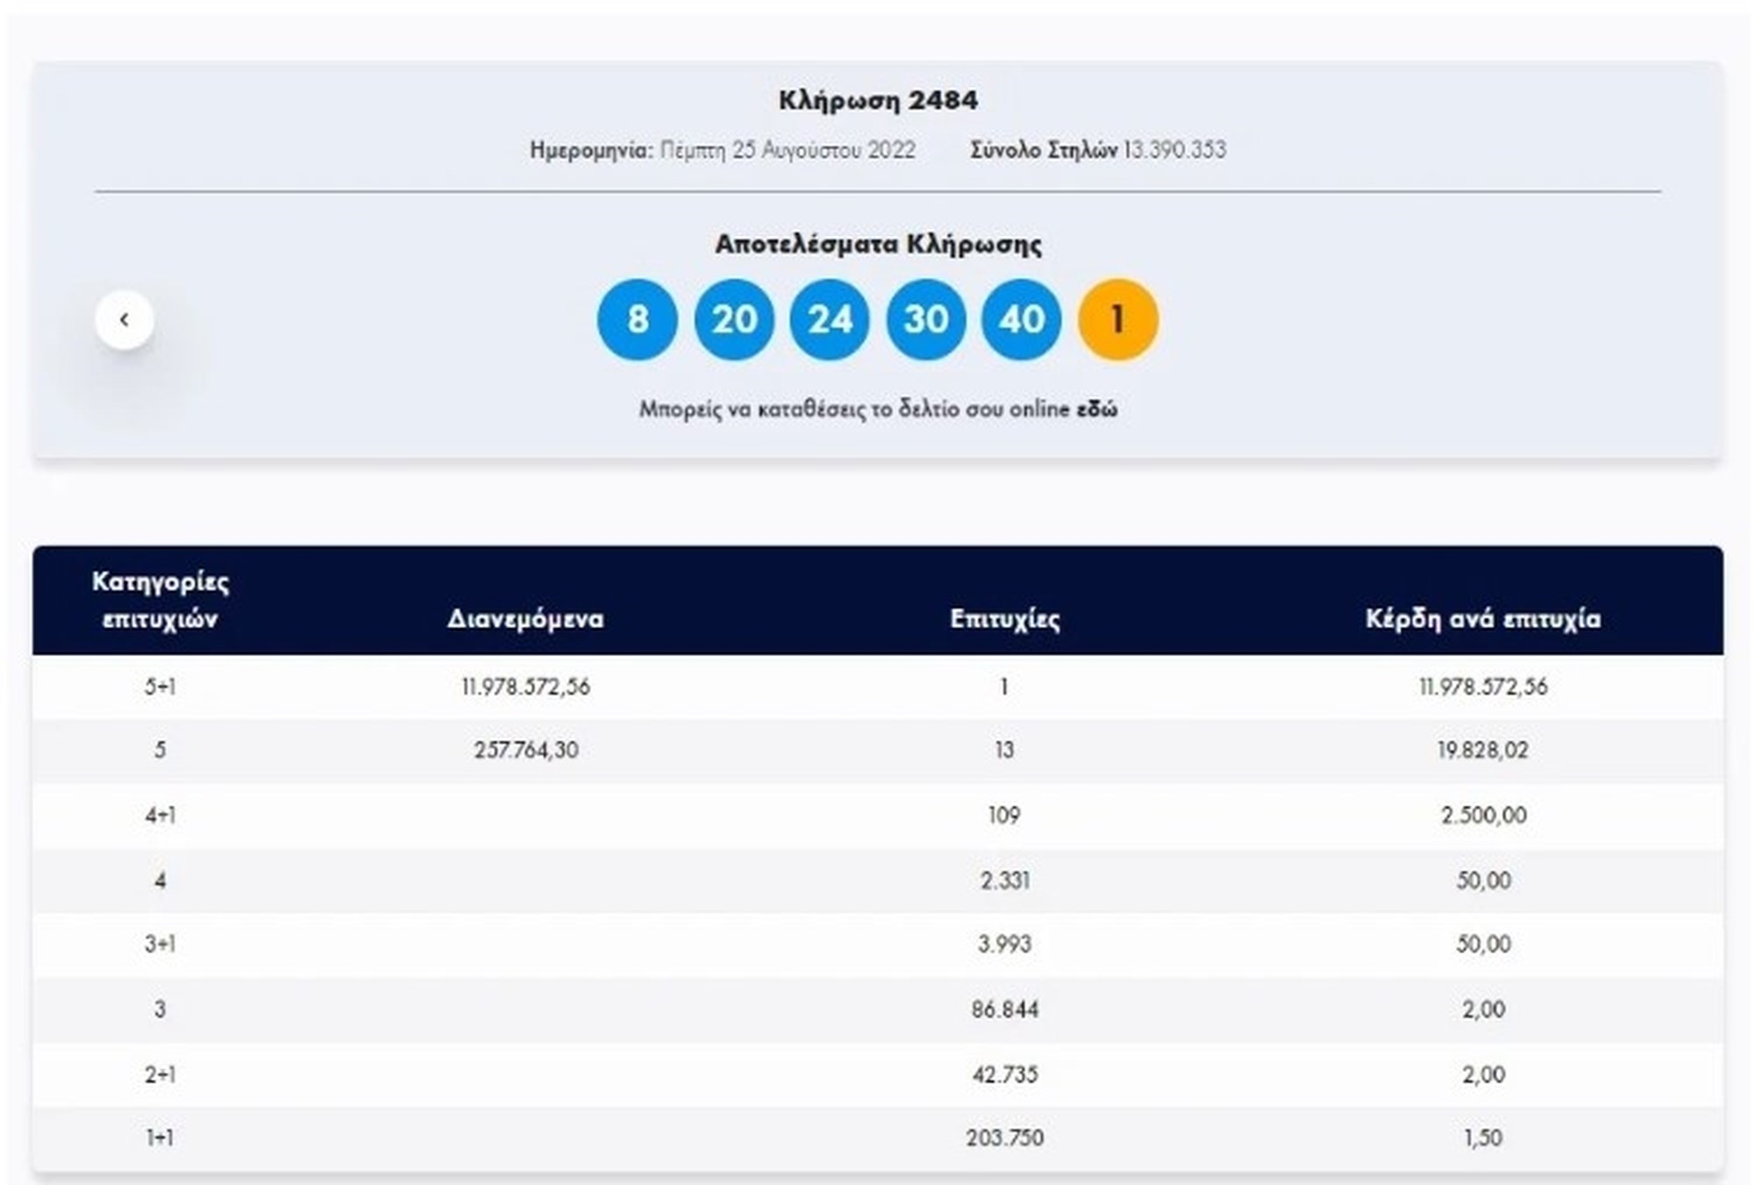
Task: Click the blue ball number 30
Action: [x=926, y=319]
